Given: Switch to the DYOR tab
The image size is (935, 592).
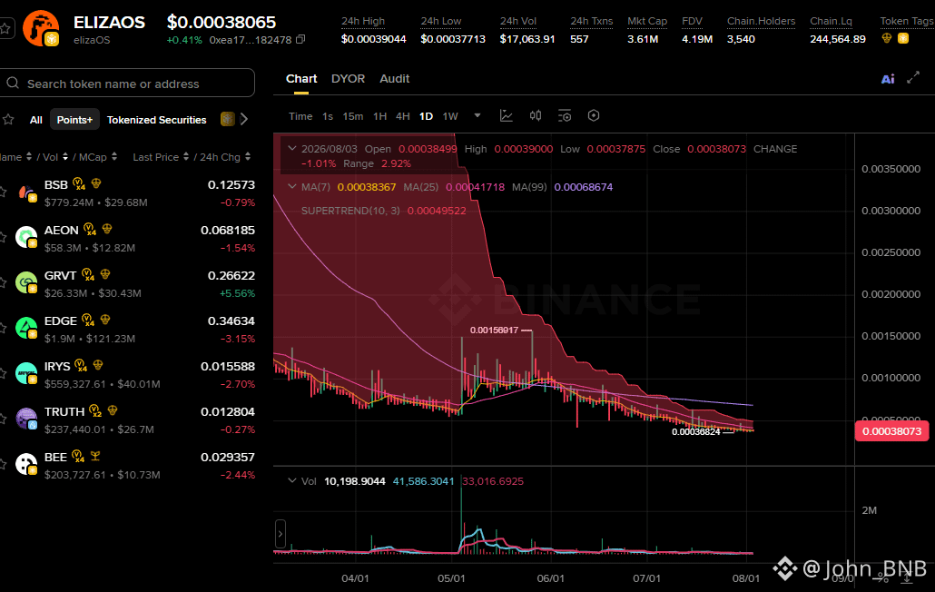Looking at the screenshot, I should pyautogui.click(x=348, y=79).
